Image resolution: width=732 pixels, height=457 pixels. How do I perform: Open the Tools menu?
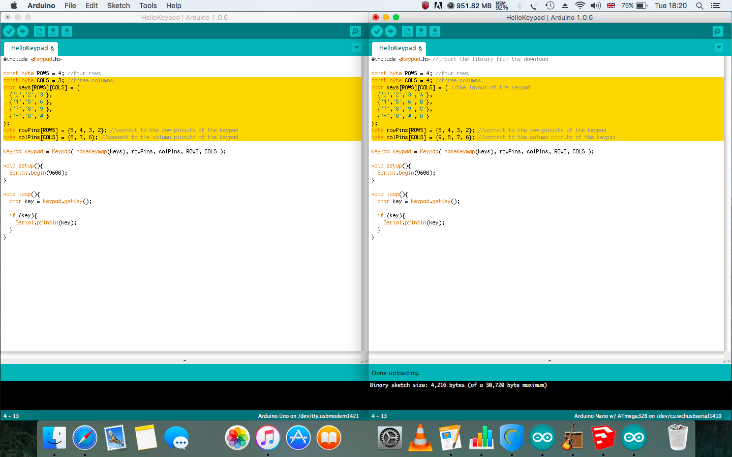coord(148,6)
